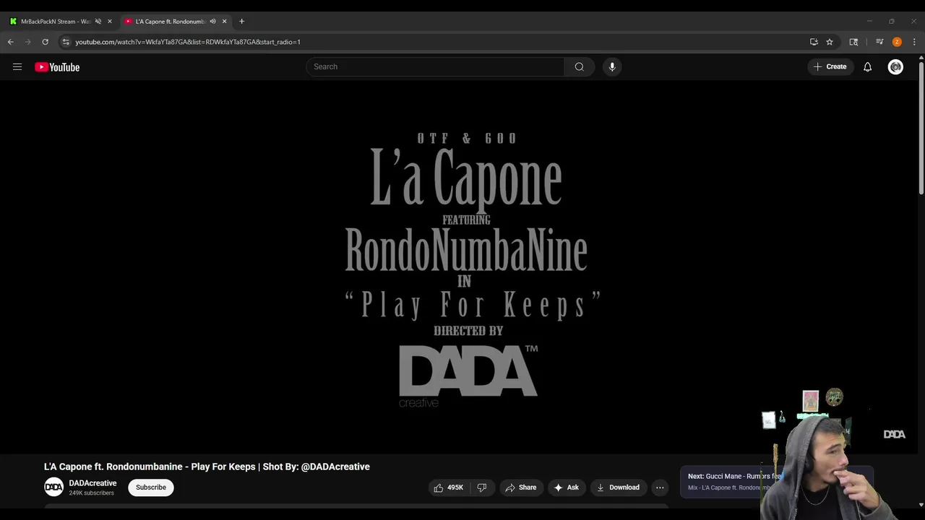Open the YouTube guide hamburger menu
The image size is (925, 520).
[17, 67]
